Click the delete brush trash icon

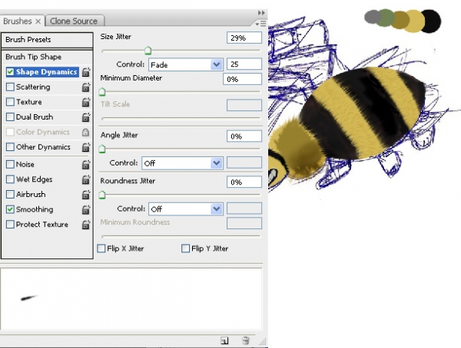point(246,340)
